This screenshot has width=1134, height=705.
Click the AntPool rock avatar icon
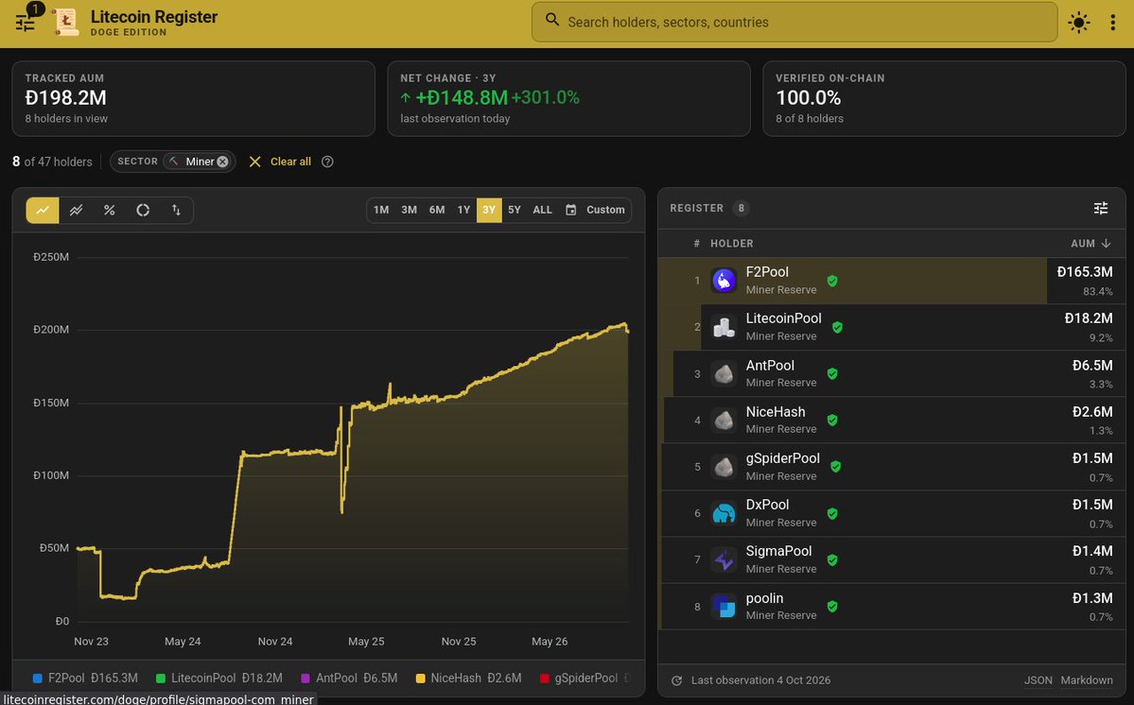724,373
